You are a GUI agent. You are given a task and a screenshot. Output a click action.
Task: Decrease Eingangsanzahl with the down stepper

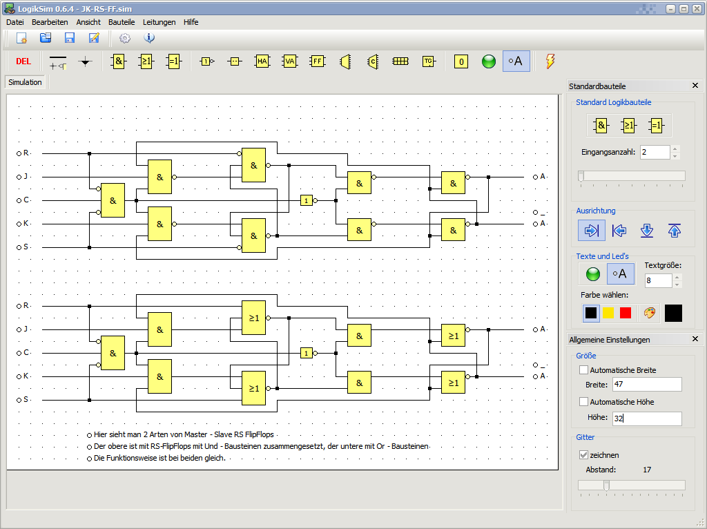pyautogui.click(x=675, y=156)
